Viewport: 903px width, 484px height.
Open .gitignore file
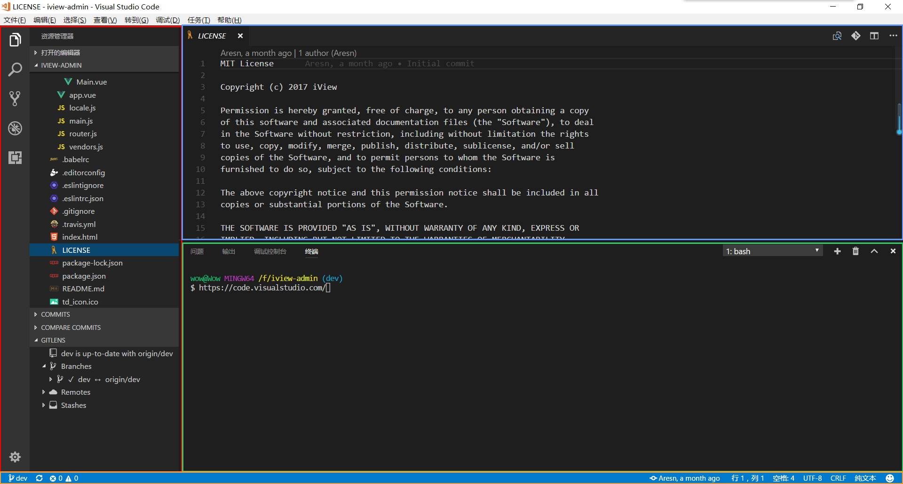tap(104, 211)
